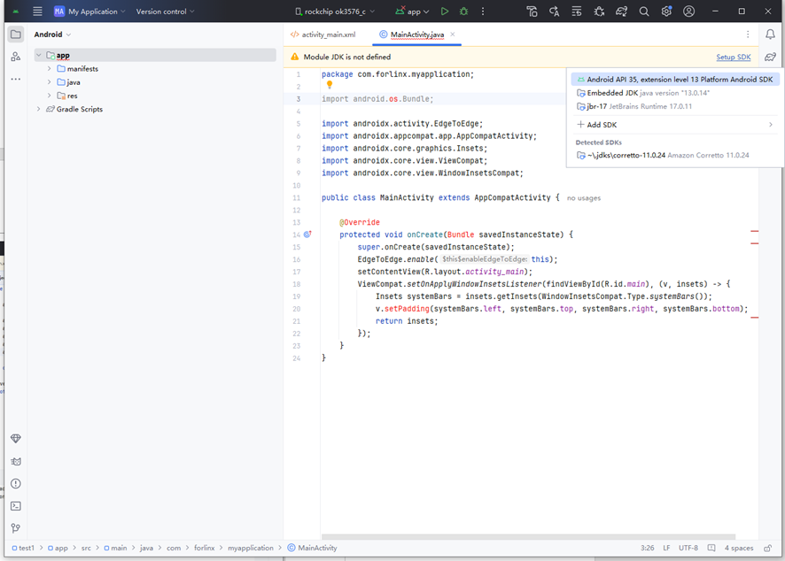This screenshot has height=561, width=785.
Task: Open the My Application project dropdown
Action: point(90,12)
